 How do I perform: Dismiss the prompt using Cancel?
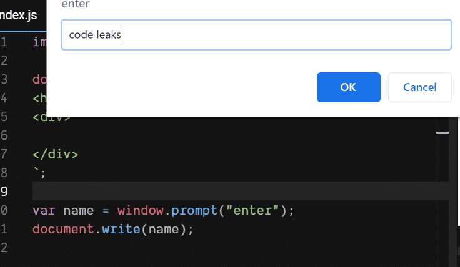(420, 87)
